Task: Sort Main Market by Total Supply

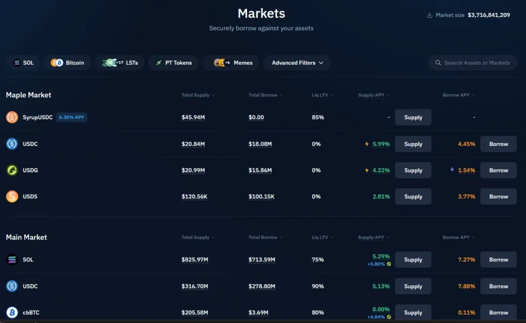Action: tap(198, 237)
